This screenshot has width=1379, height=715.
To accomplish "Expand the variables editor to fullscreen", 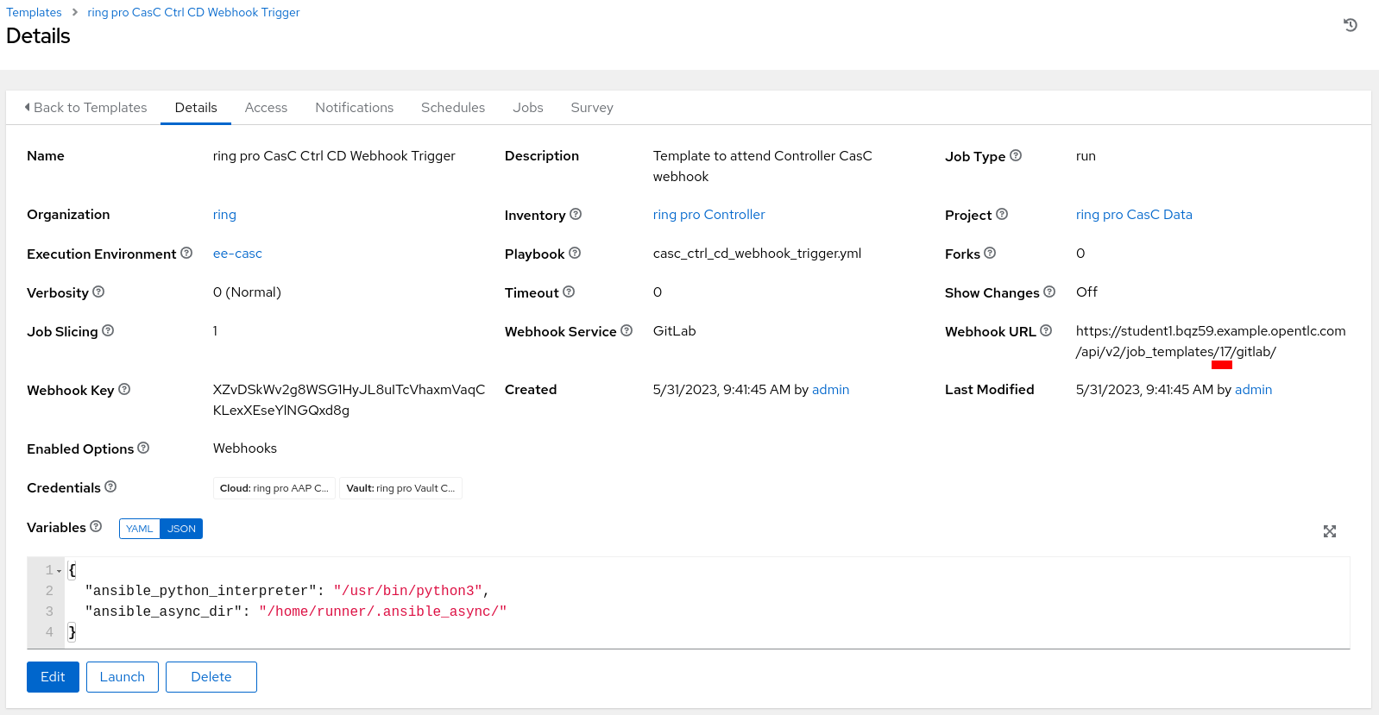I will click(x=1330, y=531).
